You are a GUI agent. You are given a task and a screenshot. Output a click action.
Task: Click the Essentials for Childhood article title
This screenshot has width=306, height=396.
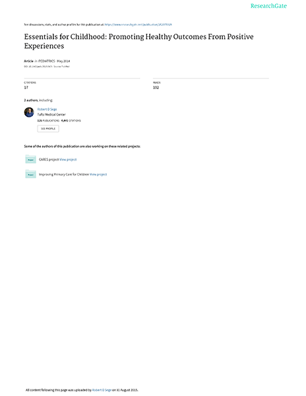click(x=138, y=41)
